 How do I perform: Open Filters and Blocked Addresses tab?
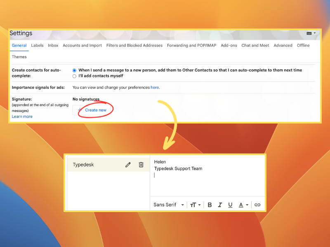point(134,45)
